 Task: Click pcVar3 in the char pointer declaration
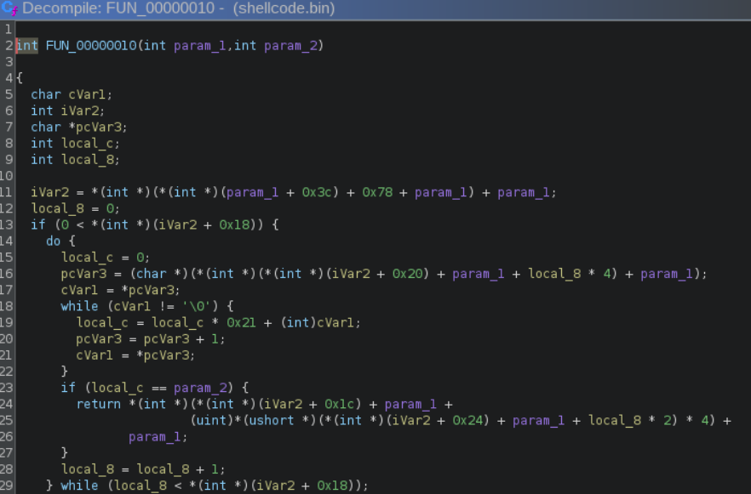98,128
